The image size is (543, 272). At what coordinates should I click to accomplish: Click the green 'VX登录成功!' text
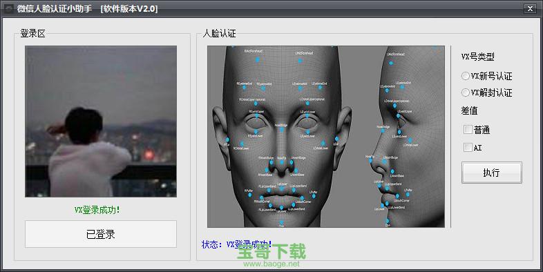tap(97, 210)
